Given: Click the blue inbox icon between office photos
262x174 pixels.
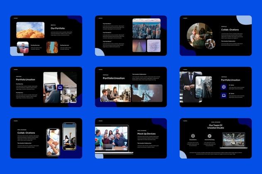Looking at the screenshot, I should tap(60, 88).
